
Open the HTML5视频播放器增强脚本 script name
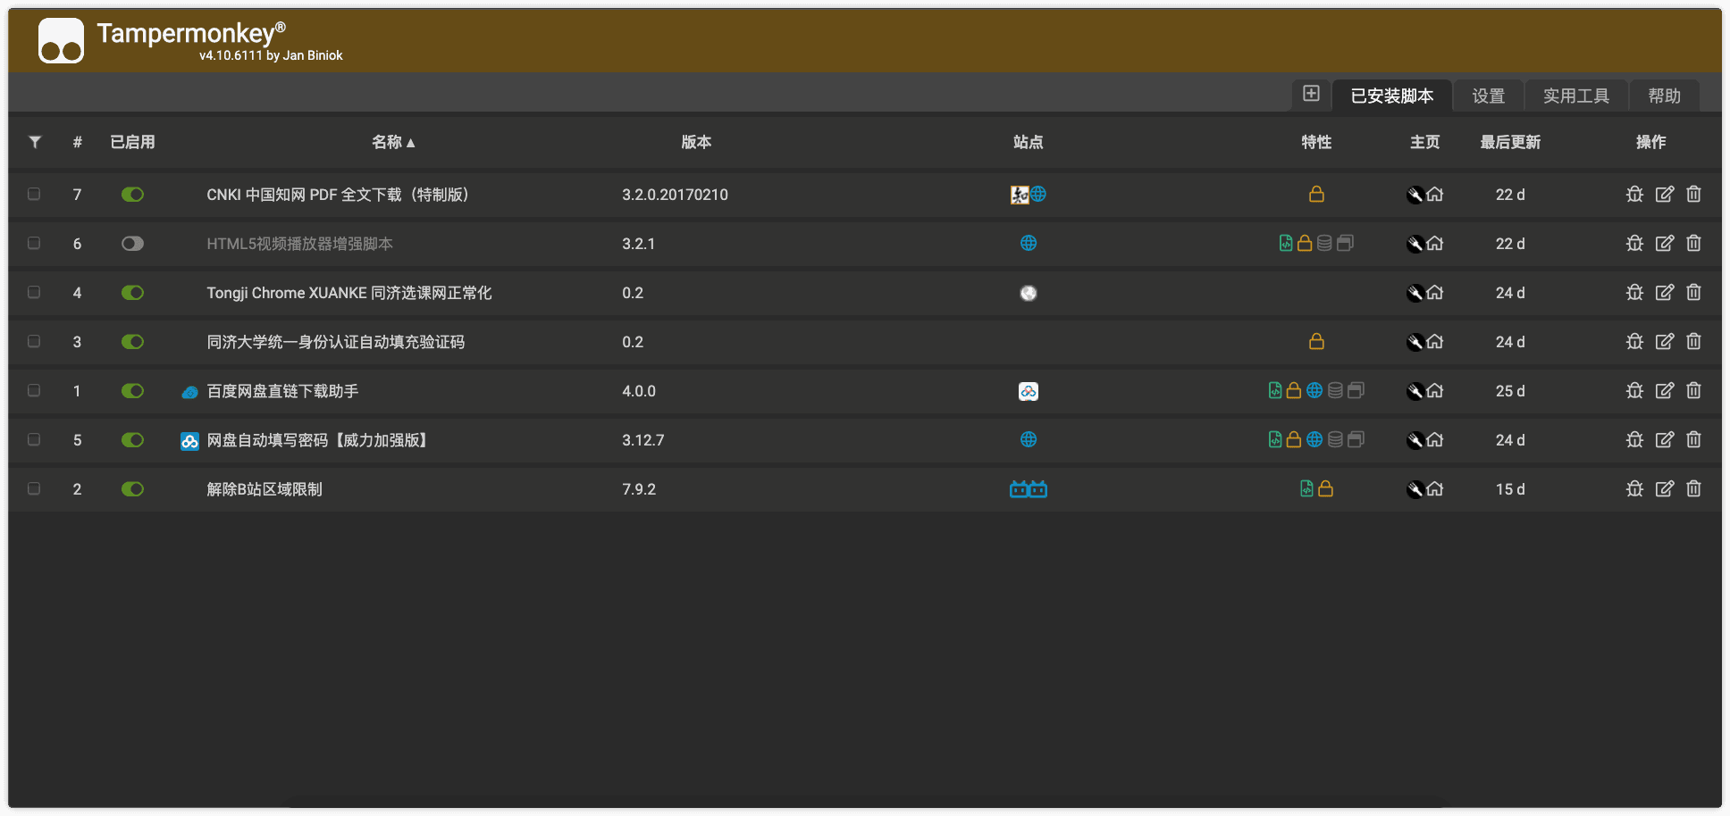coord(300,244)
